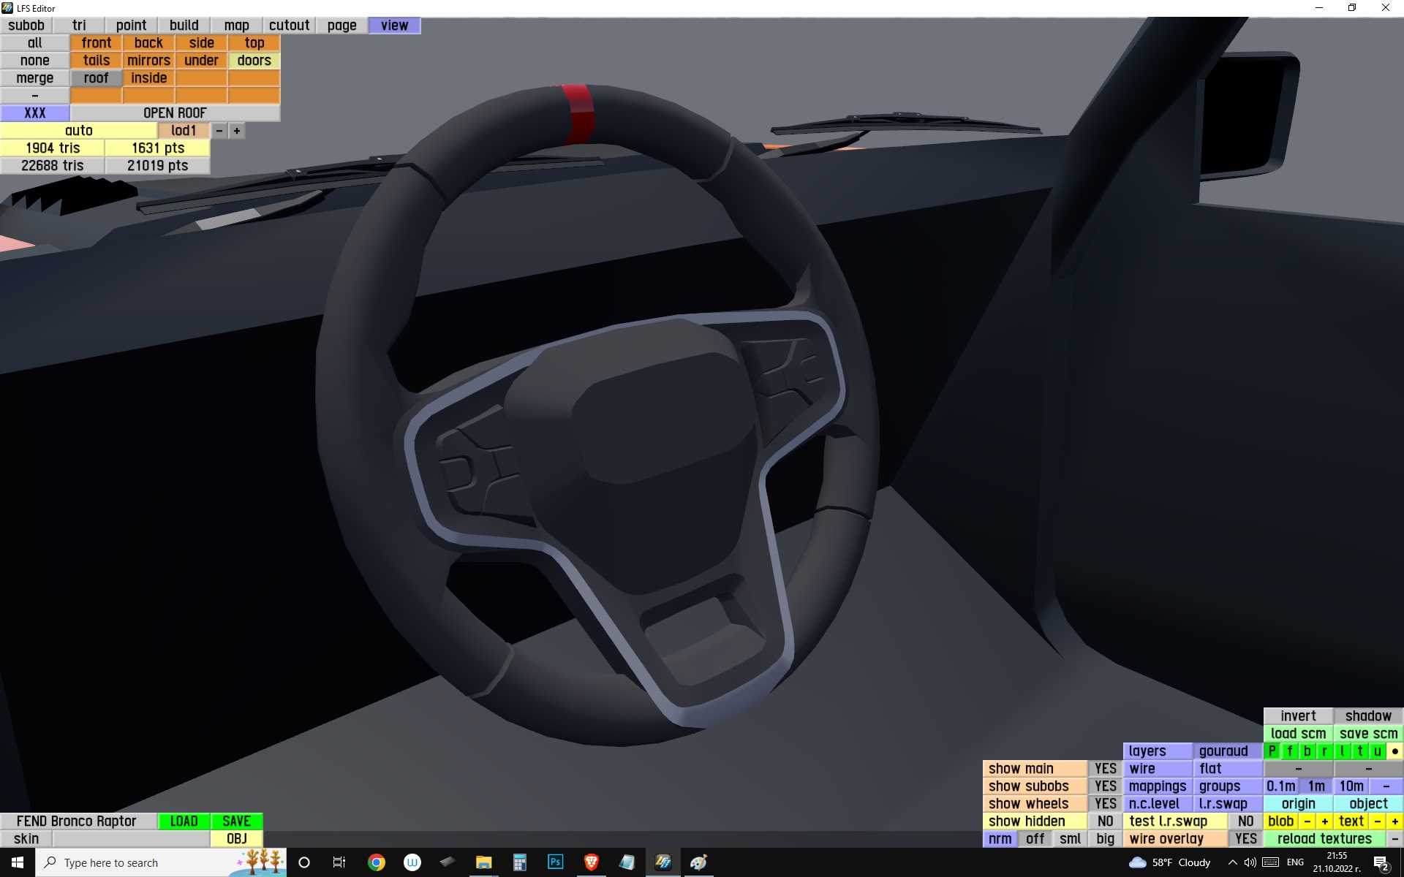Toggle show main YES setting
The height and width of the screenshot is (877, 1404).
tap(1105, 769)
